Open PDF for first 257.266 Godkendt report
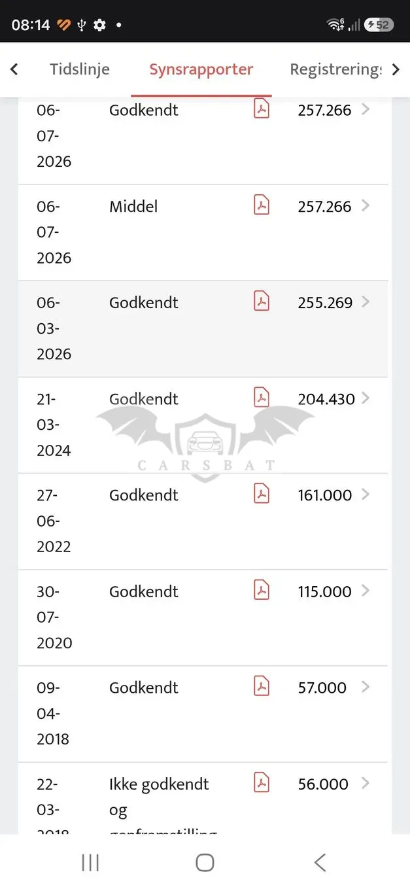 click(x=262, y=109)
